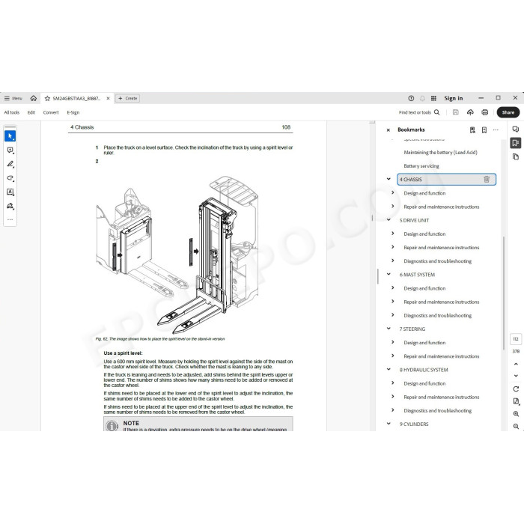
Task: Expand Repair and maintenance under 4 CHASSIS
Action: point(393,207)
